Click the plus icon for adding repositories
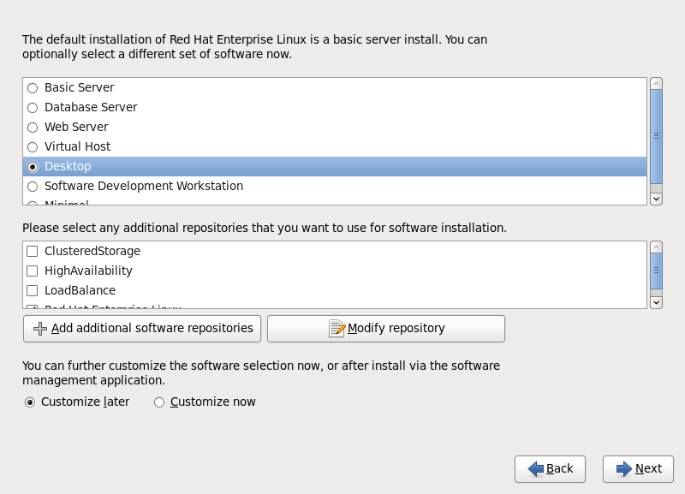Image resolution: width=685 pixels, height=494 pixels. click(x=40, y=329)
